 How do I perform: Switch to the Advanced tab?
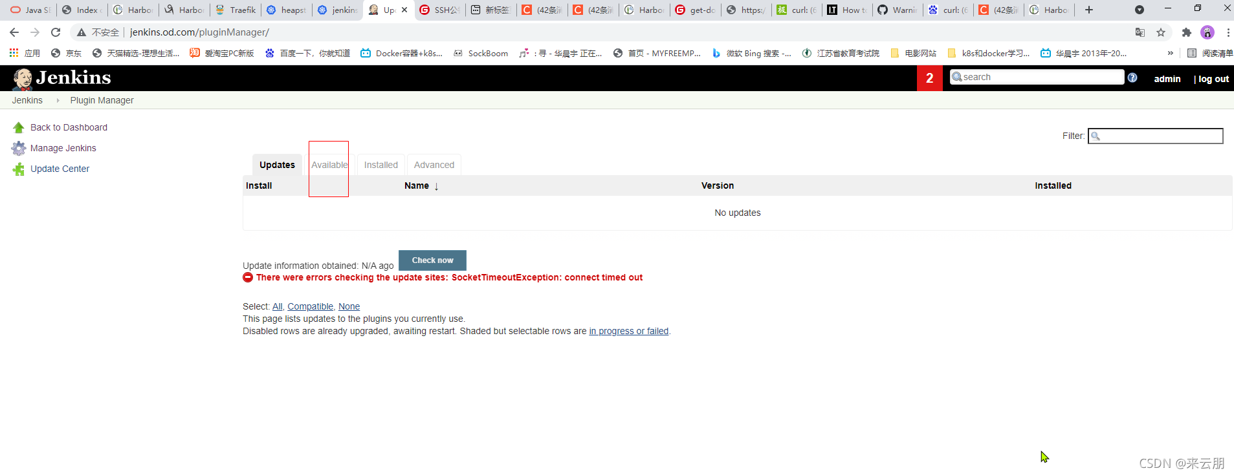tap(434, 165)
